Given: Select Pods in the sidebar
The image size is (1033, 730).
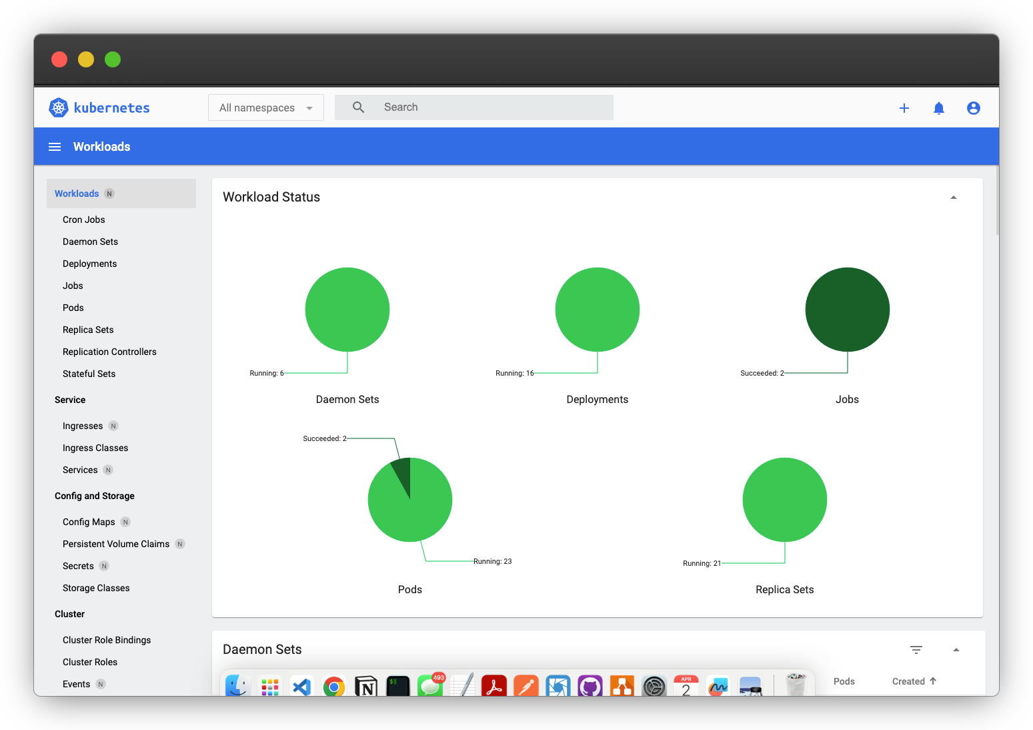Looking at the screenshot, I should pos(73,308).
